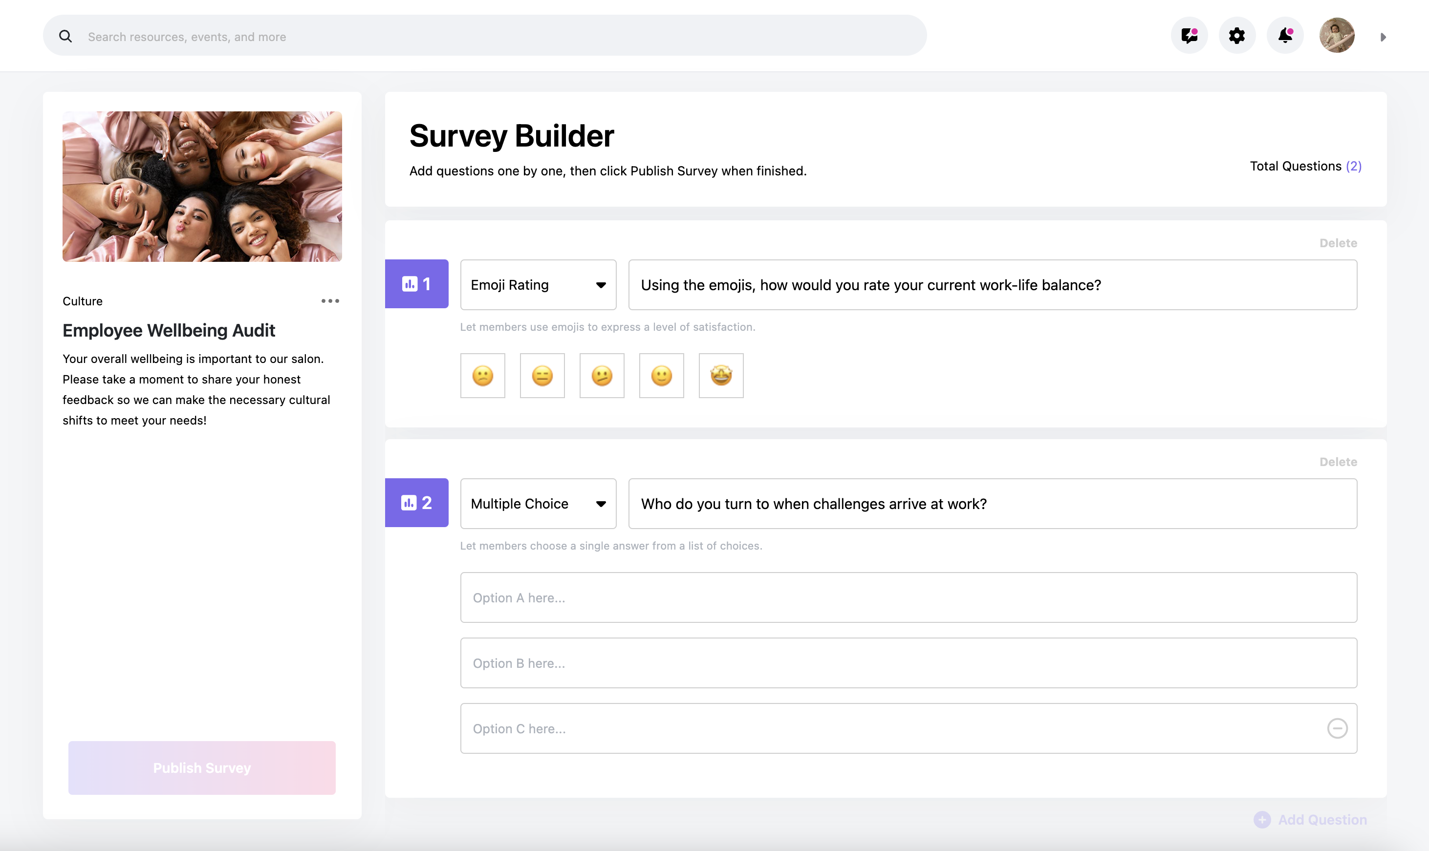
Task: Open notifications bell icon
Action: (1285, 36)
